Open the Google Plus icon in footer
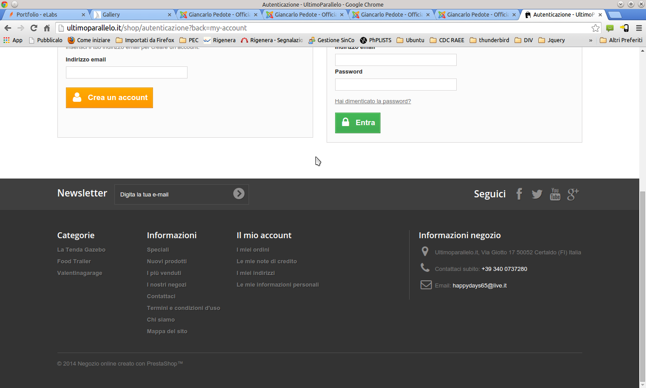The width and height of the screenshot is (646, 388). (573, 194)
